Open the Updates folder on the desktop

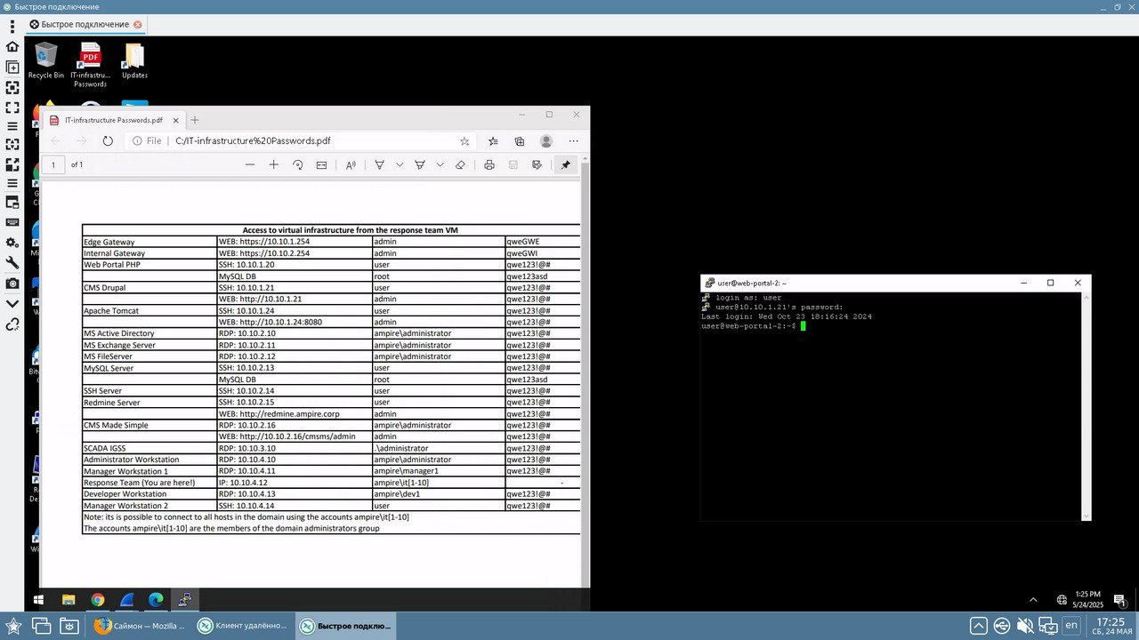coord(134,60)
